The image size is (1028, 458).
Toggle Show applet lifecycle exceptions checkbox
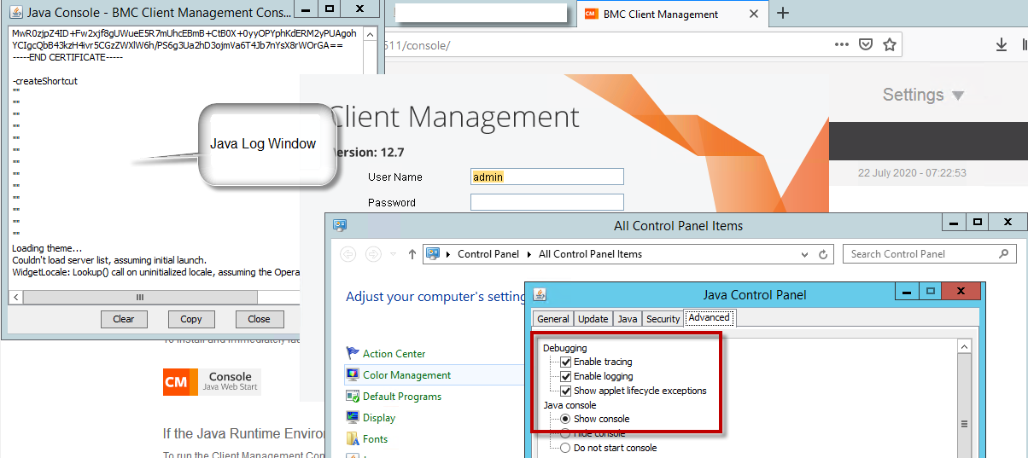pyautogui.click(x=565, y=391)
